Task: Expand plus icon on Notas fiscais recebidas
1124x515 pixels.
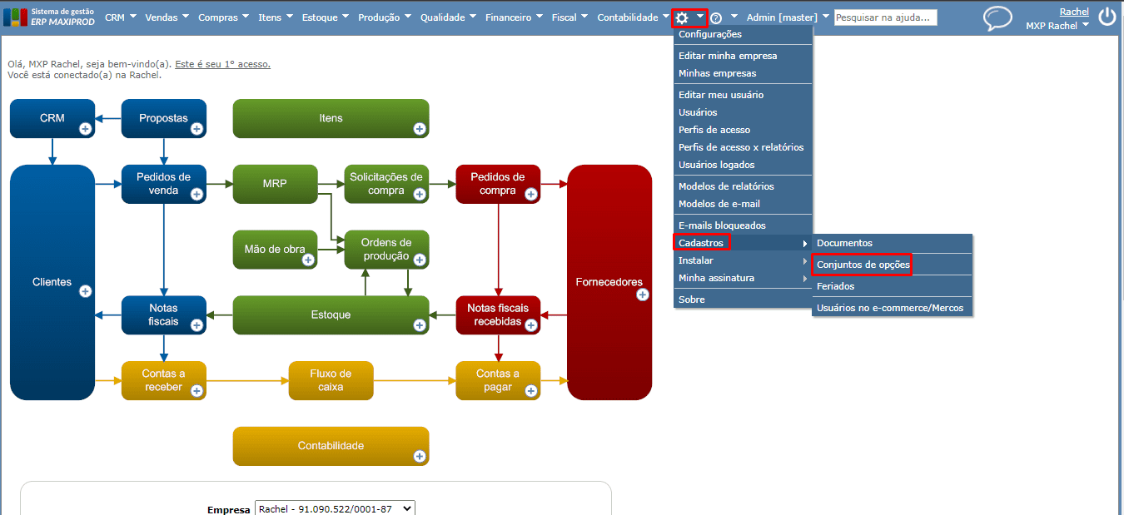Action: (531, 325)
